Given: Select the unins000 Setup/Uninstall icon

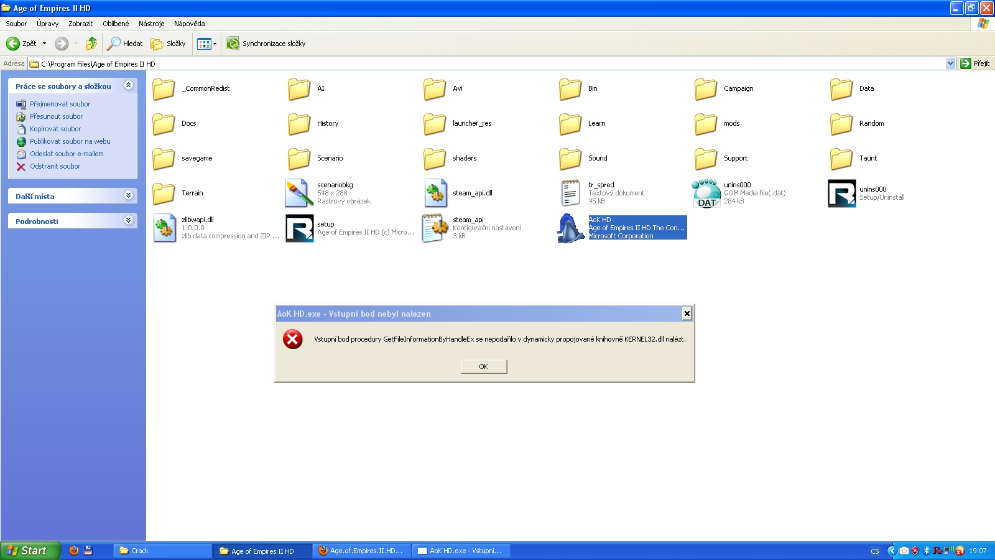Looking at the screenshot, I should pyautogui.click(x=841, y=193).
